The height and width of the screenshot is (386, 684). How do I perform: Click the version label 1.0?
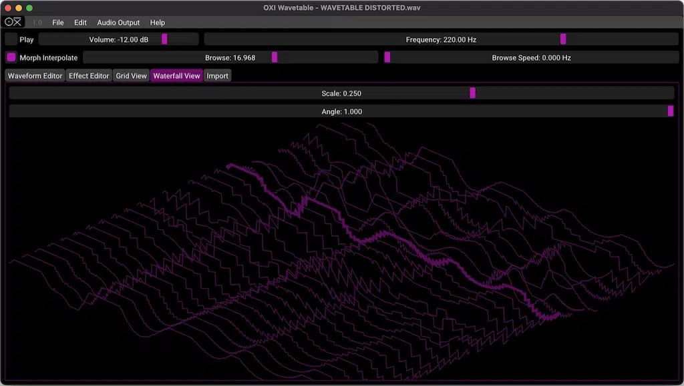(x=37, y=23)
